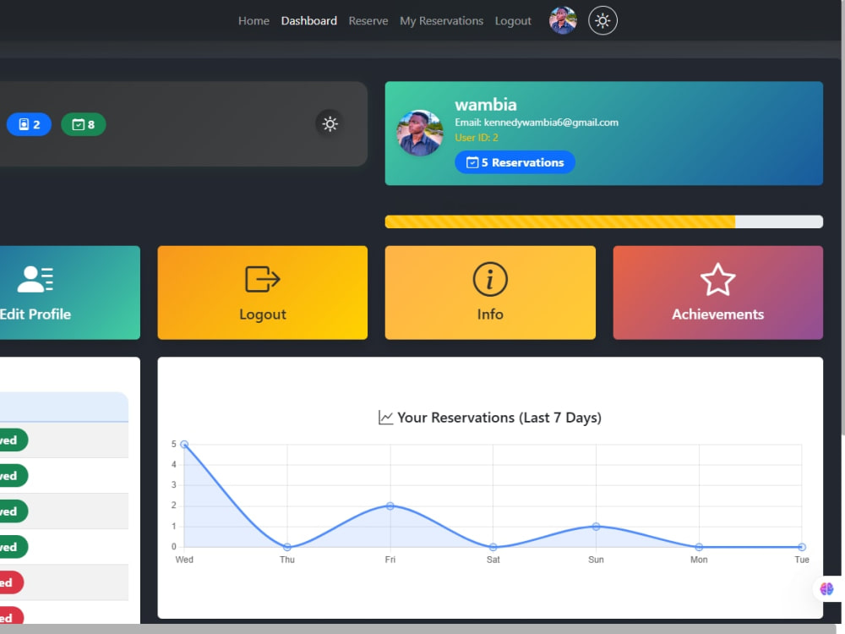Open the Info card
845x634 pixels.
point(490,292)
